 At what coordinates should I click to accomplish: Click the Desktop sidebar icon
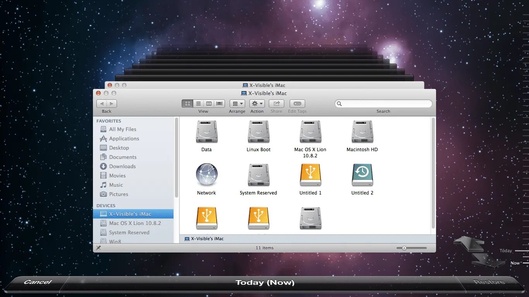click(103, 148)
